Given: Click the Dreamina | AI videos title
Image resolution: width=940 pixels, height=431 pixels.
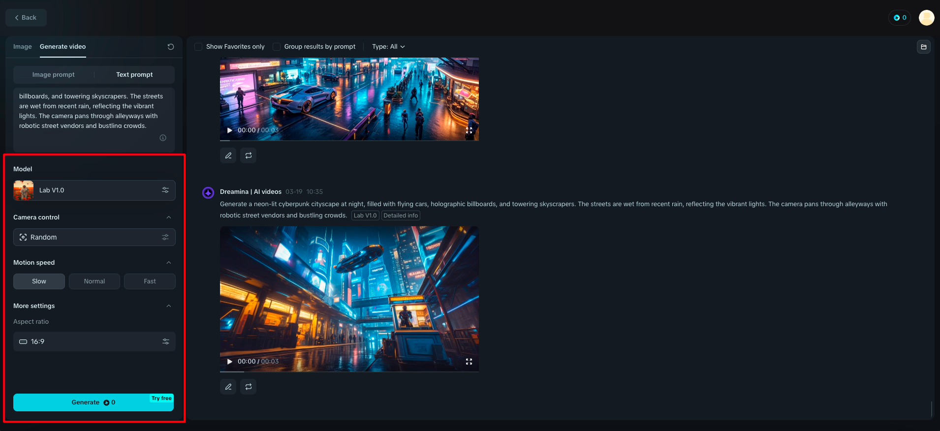Looking at the screenshot, I should coord(251,192).
